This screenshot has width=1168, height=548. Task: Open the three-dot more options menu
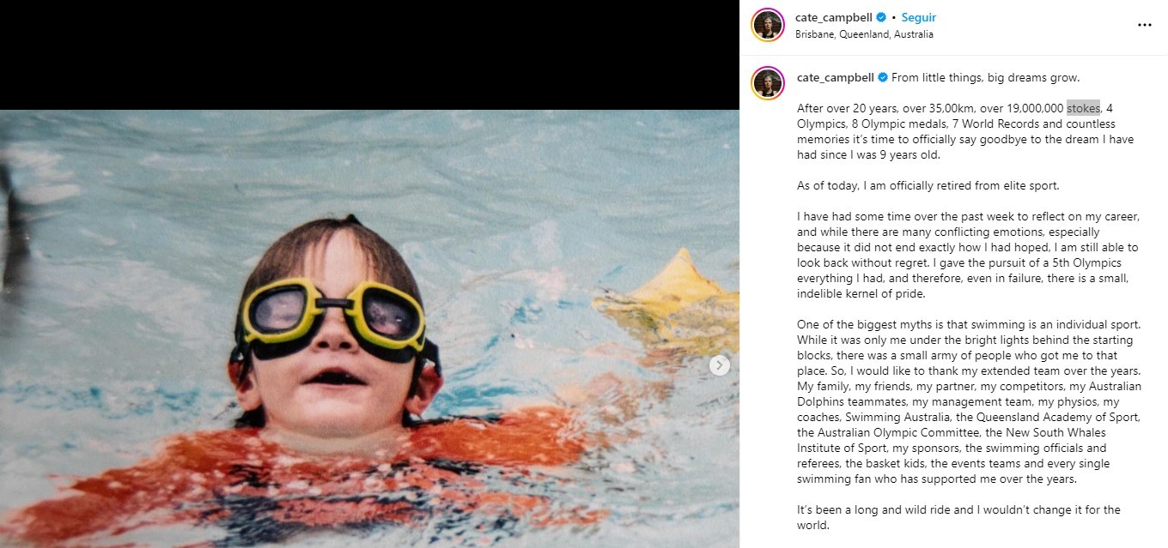[x=1144, y=25]
